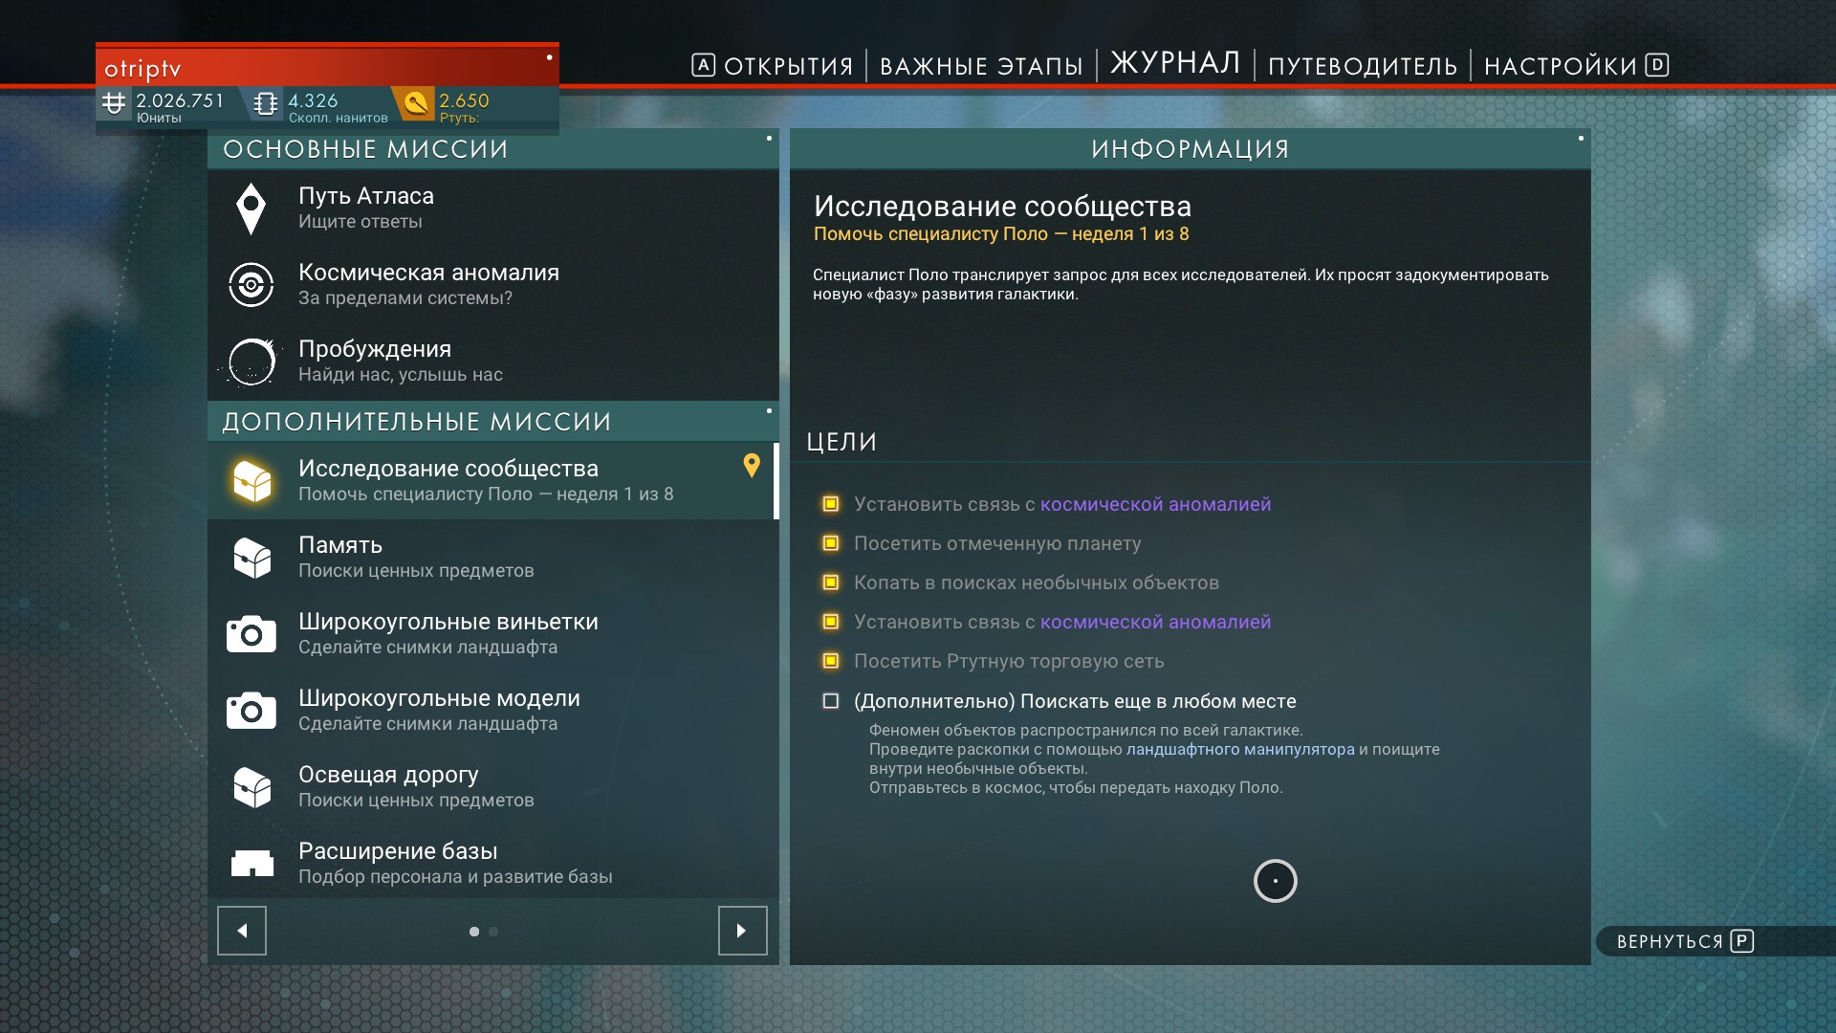
Task: Click космической аномалией link in first goal
Action: (1155, 504)
